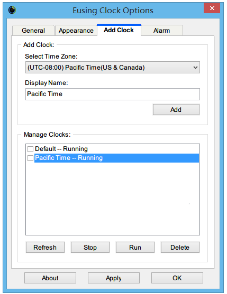Screen dimensions: 227x294
Task: Close the Eusing Clock Options window
Action: point(212,8)
